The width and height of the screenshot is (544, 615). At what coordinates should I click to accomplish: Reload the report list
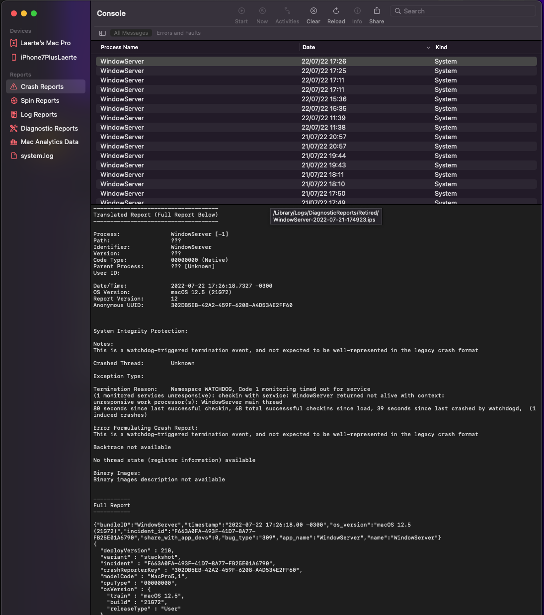pyautogui.click(x=336, y=11)
